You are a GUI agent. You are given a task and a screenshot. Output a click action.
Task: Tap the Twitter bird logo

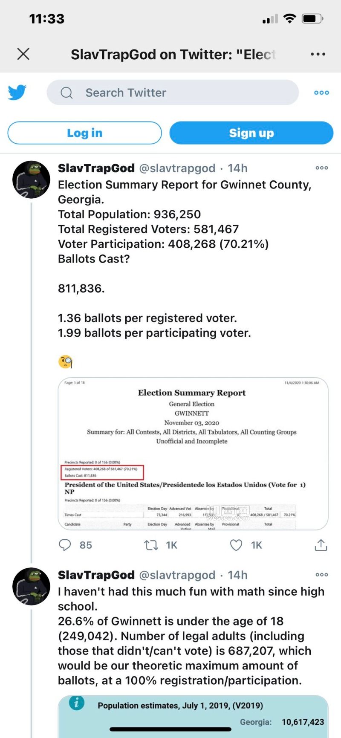pyautogui.click(x=17, y=93)
